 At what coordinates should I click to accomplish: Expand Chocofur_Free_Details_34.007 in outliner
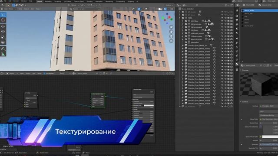pyautogui.click(x=183, y=67)
